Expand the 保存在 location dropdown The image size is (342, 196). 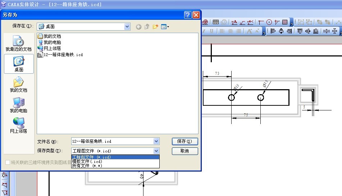127,27
